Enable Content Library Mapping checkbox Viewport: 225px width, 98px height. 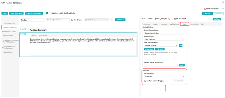click(x=145, y=81)
